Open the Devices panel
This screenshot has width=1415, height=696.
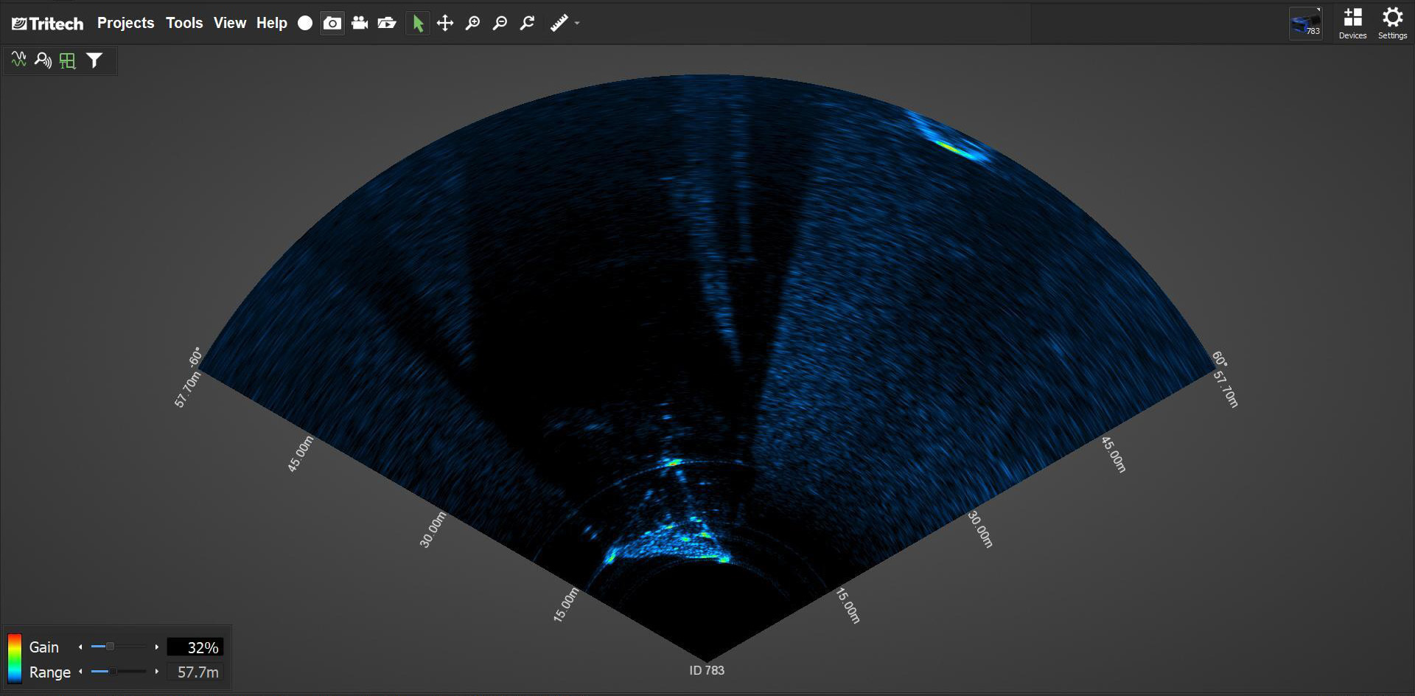[x=1352, y=23]
